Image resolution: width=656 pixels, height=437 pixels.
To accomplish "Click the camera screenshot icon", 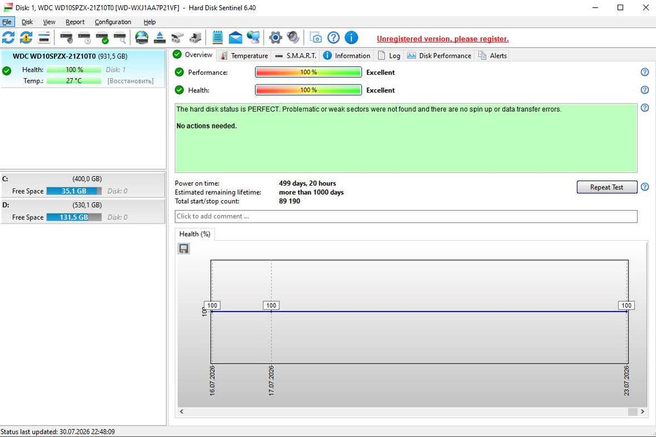I will 316,37.
